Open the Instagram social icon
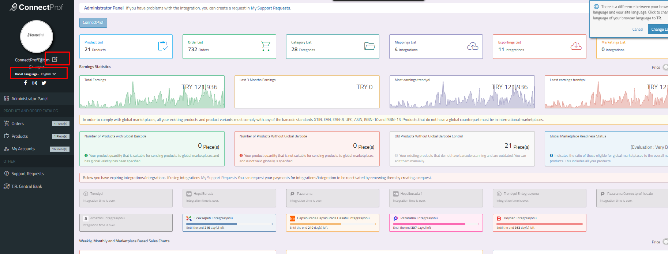The height and width of the screenshot is (254, 668). point(35,83)
